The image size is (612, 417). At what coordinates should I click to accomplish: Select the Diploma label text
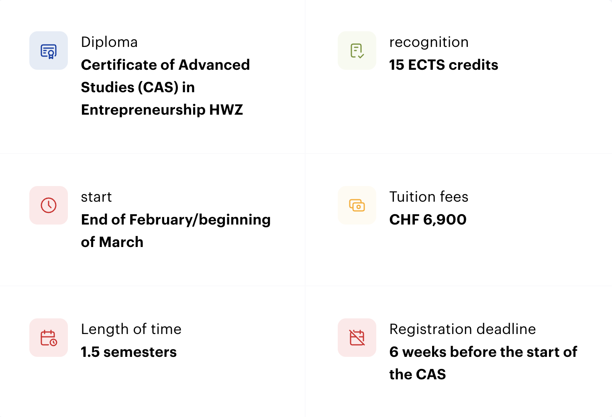109,42
